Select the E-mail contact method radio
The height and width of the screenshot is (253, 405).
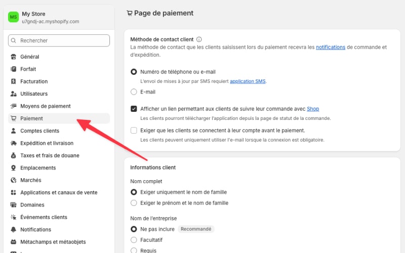[134, 92]
